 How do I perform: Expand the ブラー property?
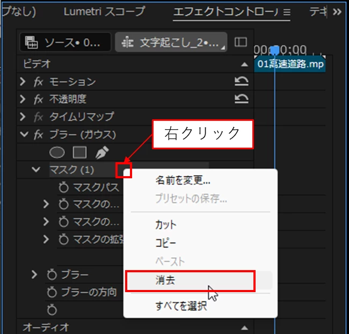(34, 274)
